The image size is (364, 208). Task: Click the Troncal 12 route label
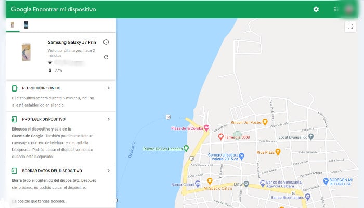click(132, 150)
